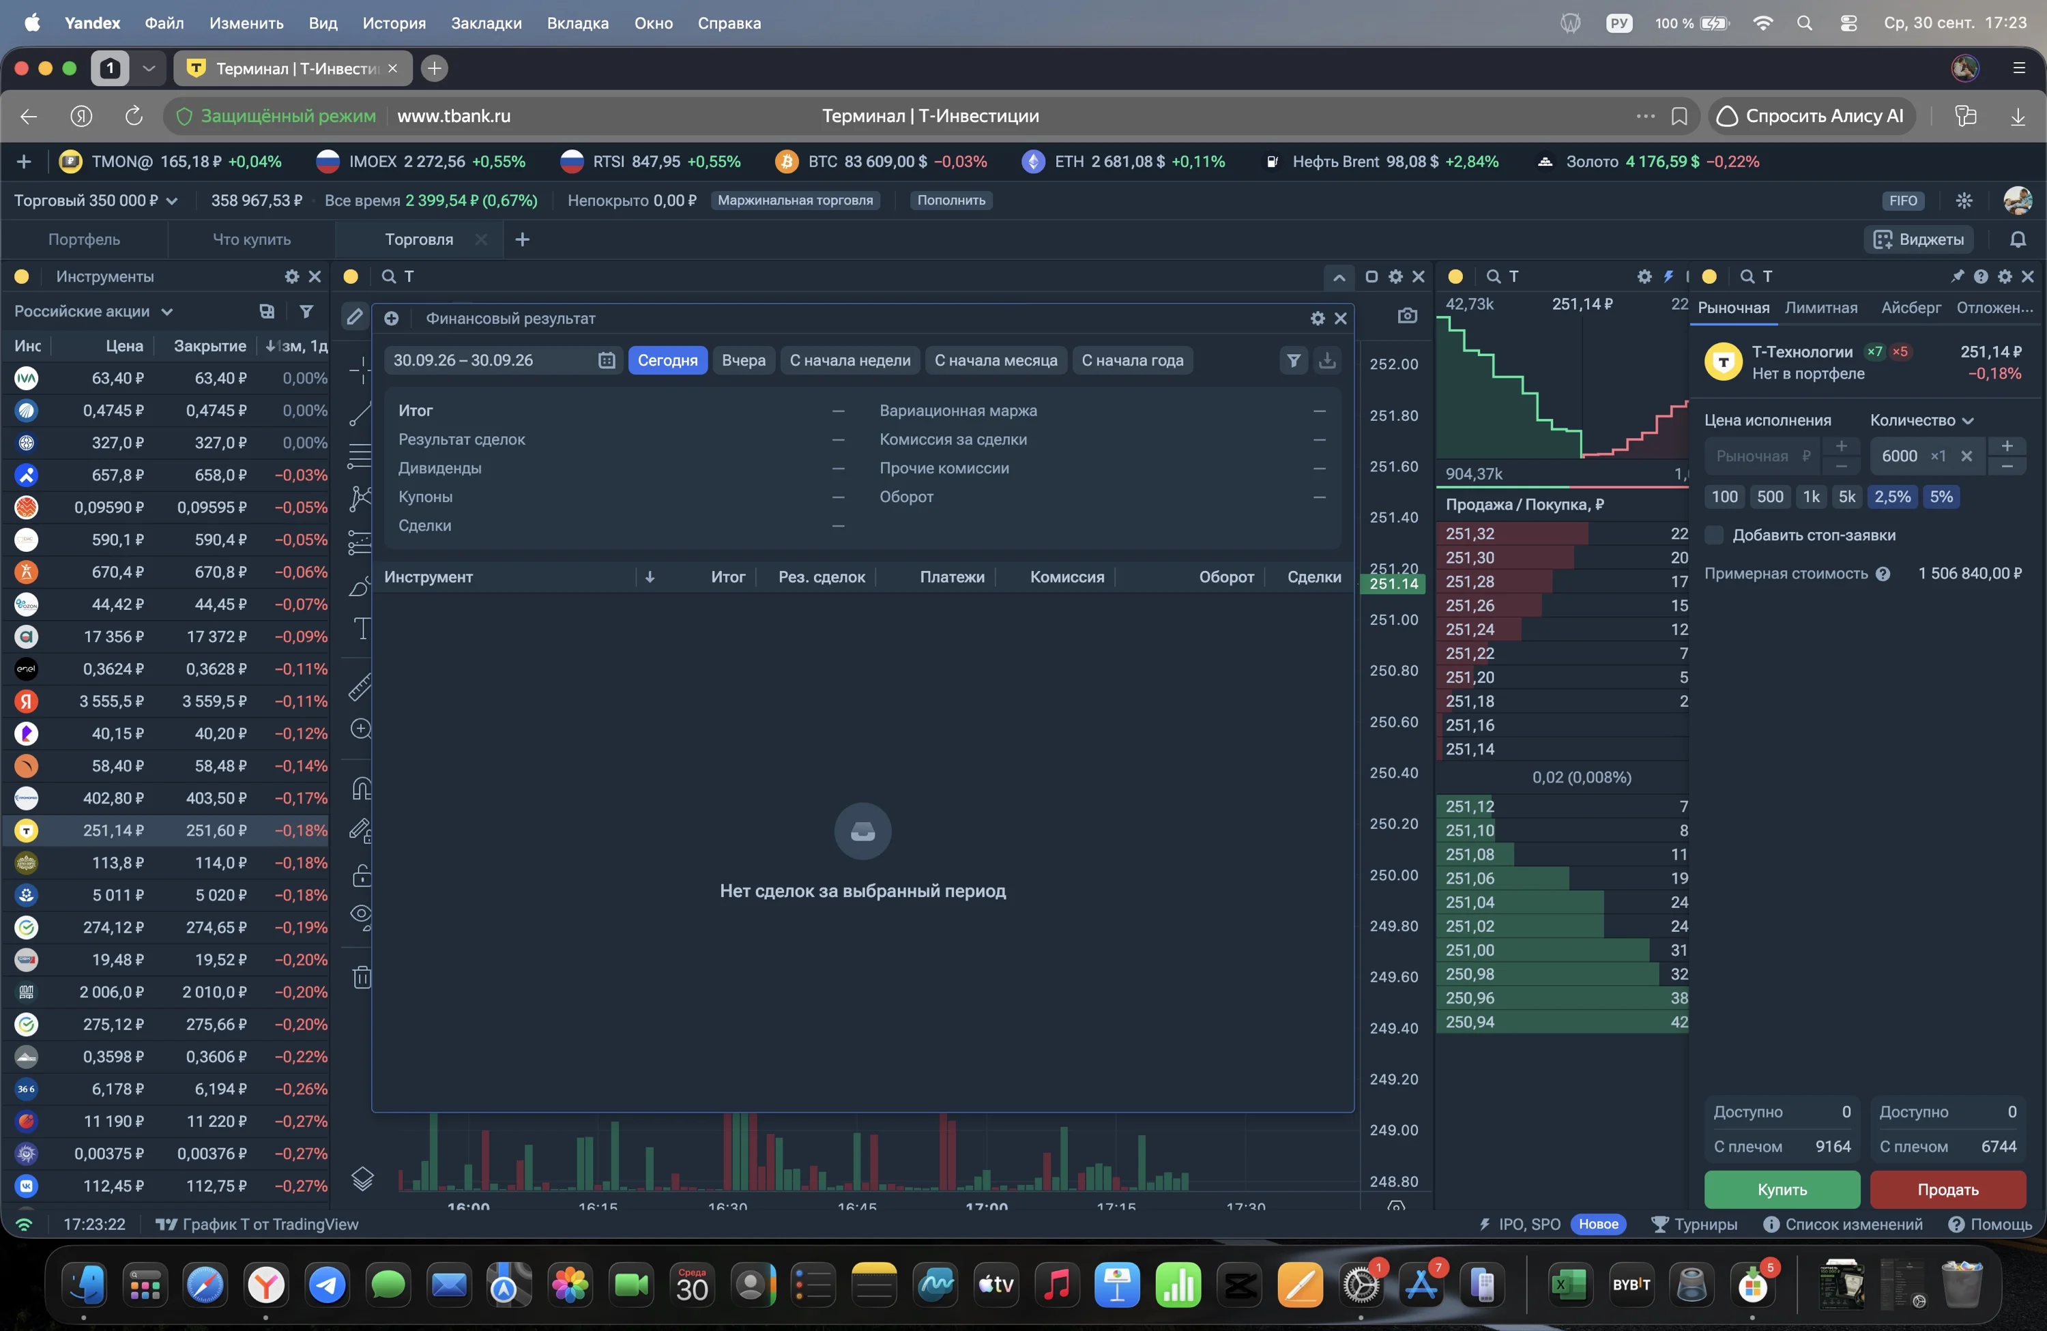Screen dimensions: 2047x1331
Task: Toggle the 2,5% quantity preset
Action: (1892, 496)
